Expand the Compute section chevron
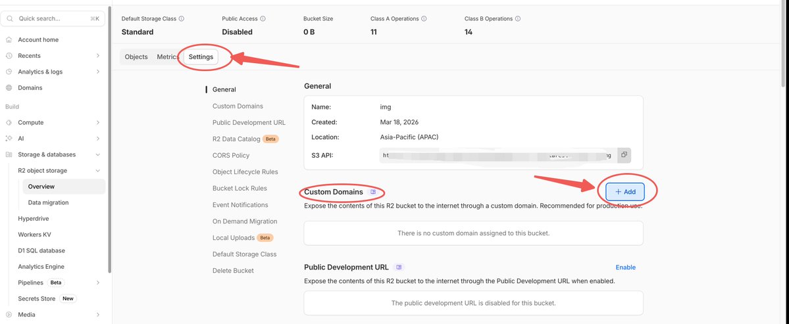The width and height of the screenshot is (789, 324). 97,122
